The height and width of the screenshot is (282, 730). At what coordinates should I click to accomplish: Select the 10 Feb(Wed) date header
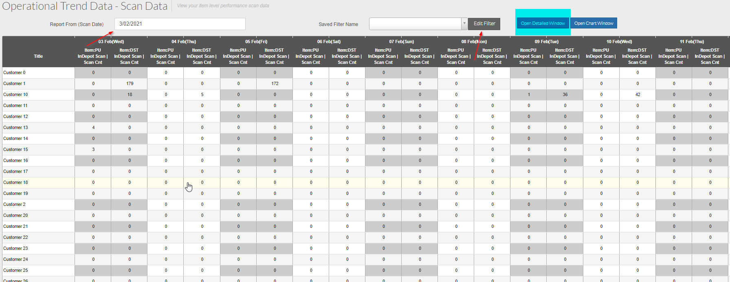coord(619,42)
